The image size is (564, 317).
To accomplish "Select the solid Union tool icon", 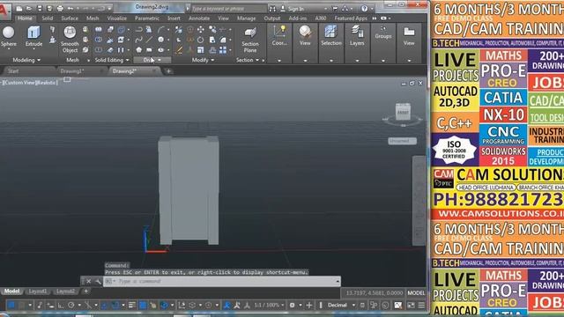I will pyautogui.click(x=98, y=30).
